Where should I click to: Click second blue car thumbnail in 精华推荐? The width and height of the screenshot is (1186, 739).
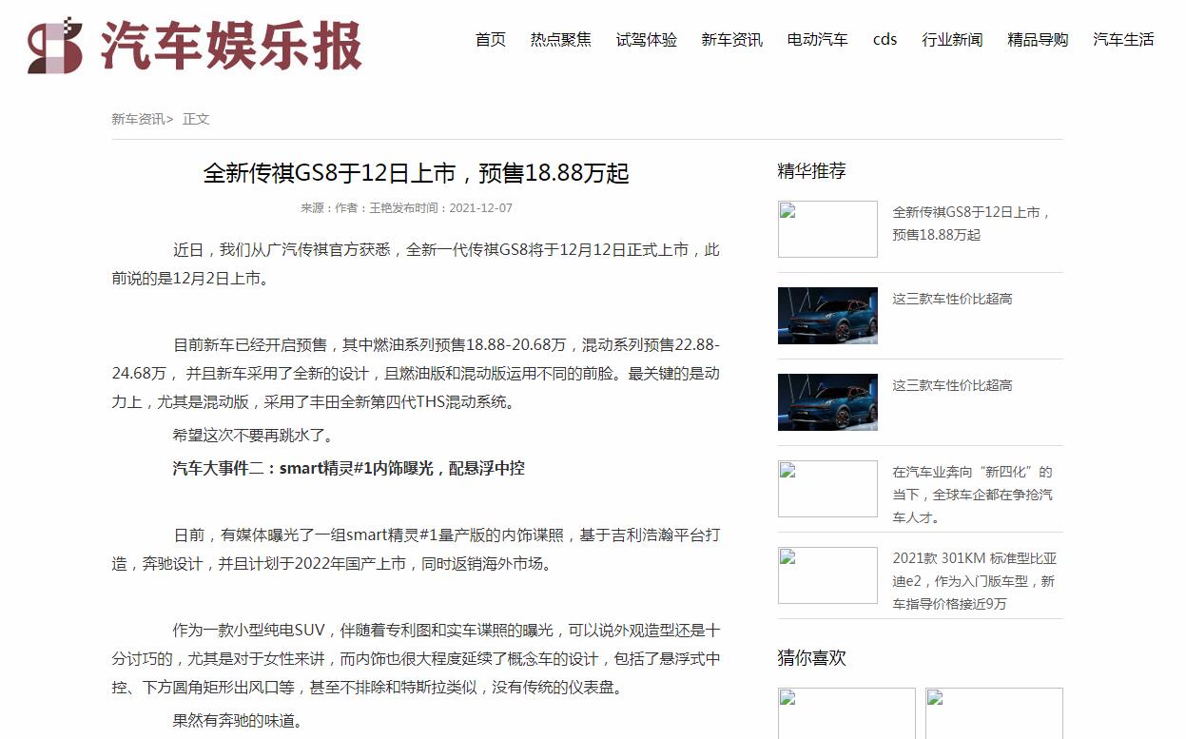[827, 402]
